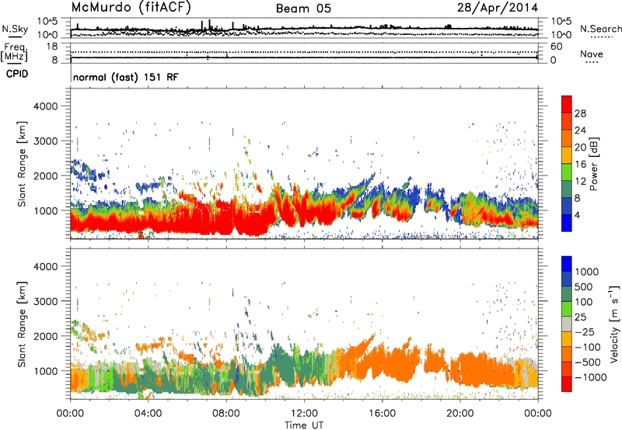This screenshot has height=430, width=622.
Task: Click the '28' power colorbar value
Action: 580,113
